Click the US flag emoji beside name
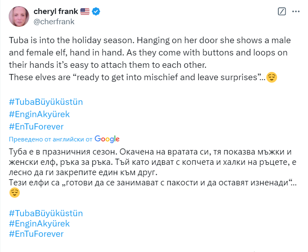The height and width of the screenshot is (252, 308). [85, 12]
